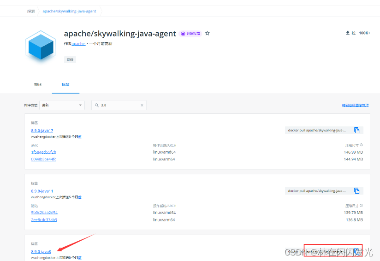Open digest 2ee8cdc37ab9

tap(44, 220)
